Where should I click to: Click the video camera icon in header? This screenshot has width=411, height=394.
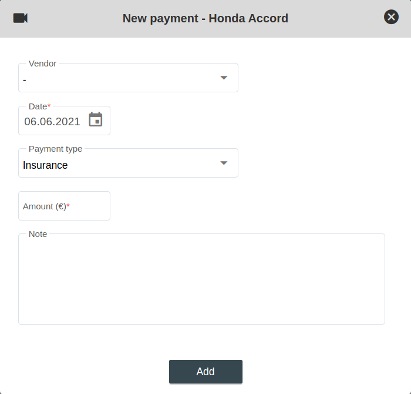[x=21, y=18]
